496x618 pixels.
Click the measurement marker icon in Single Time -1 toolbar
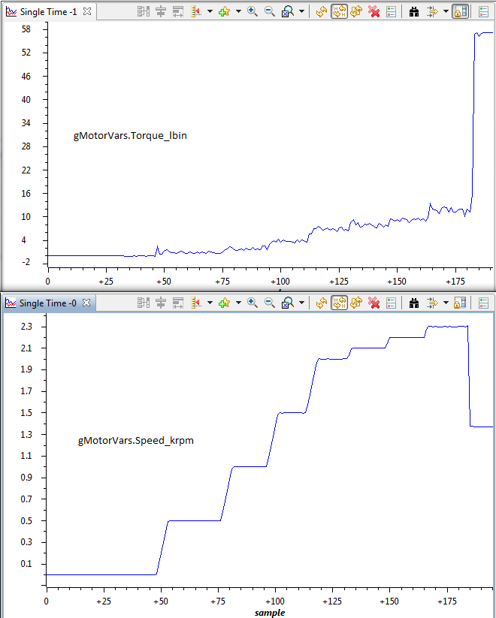(x=196, y=11)
